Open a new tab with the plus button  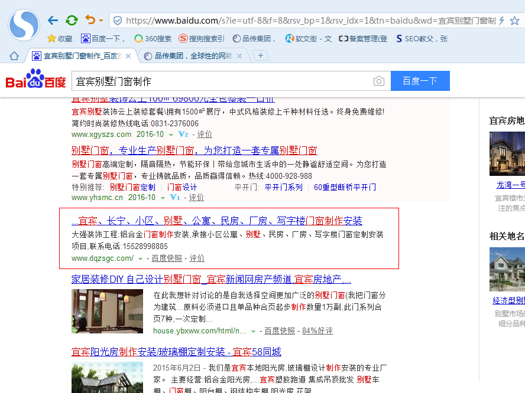pos(261,55)
